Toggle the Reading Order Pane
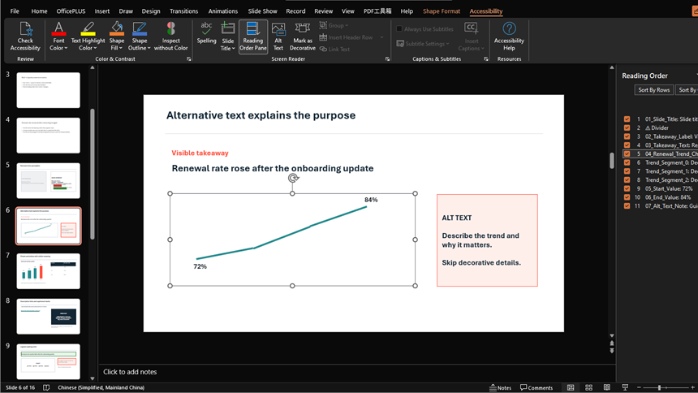Image resolution: width=698 pixels, height=393 pixels. click(253, 37)
